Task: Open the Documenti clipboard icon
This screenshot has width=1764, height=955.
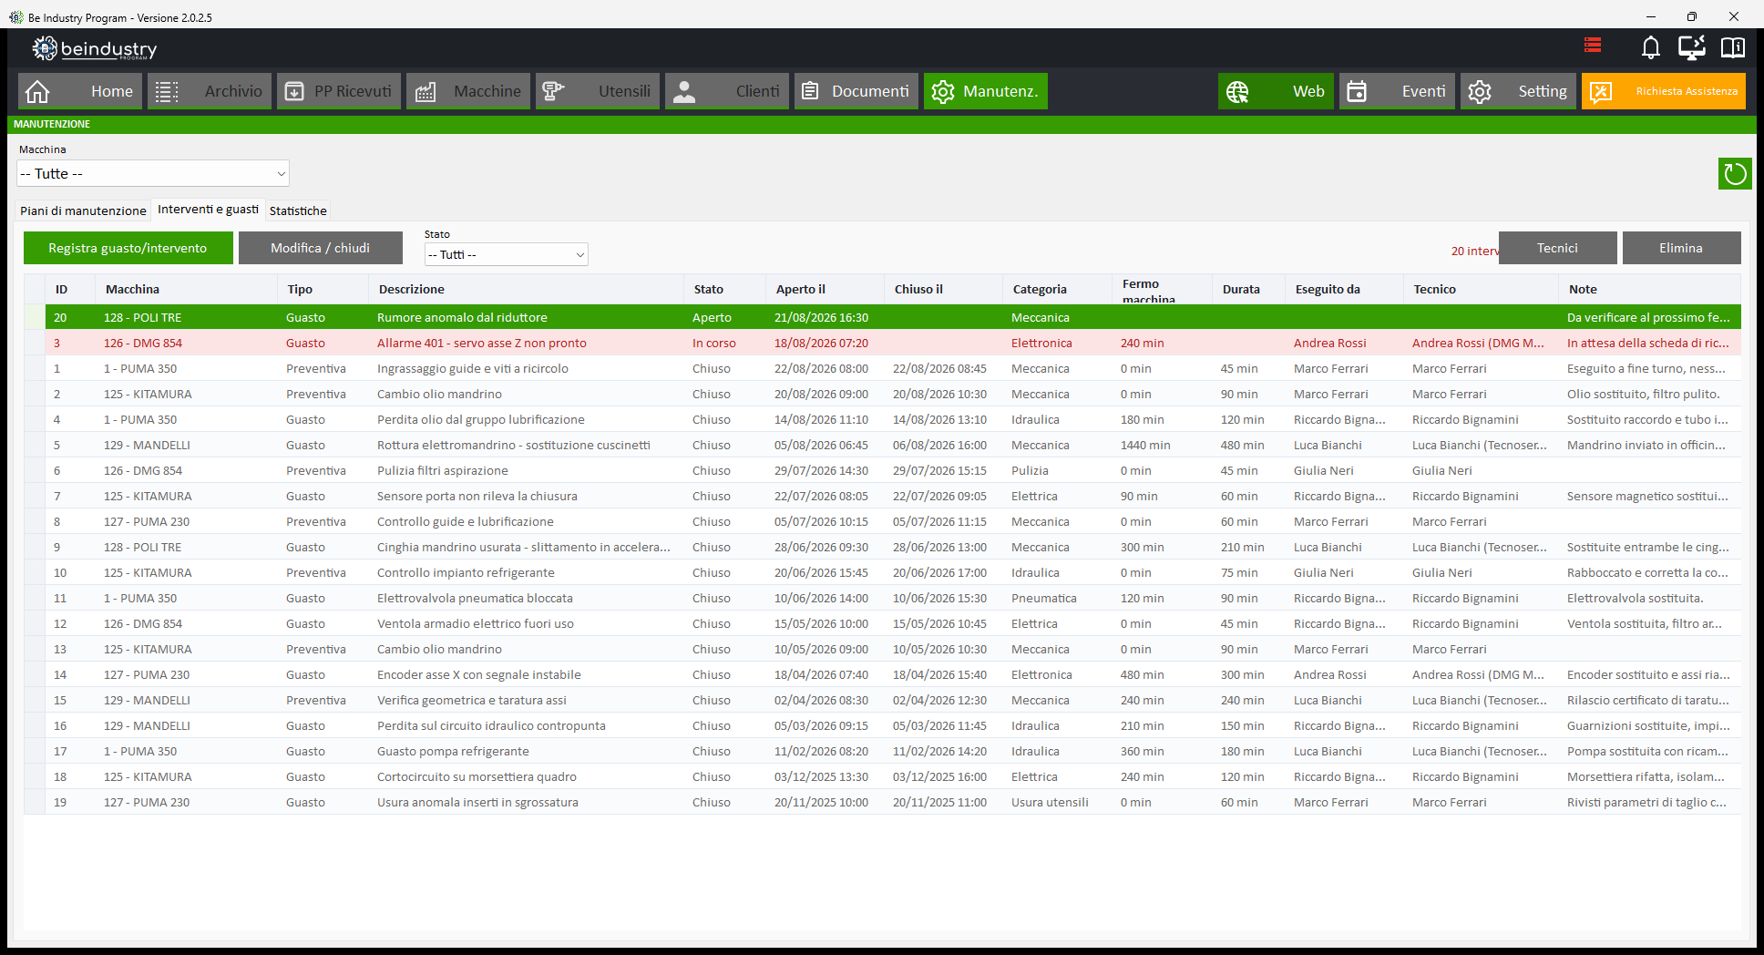Action: [809, 91]
